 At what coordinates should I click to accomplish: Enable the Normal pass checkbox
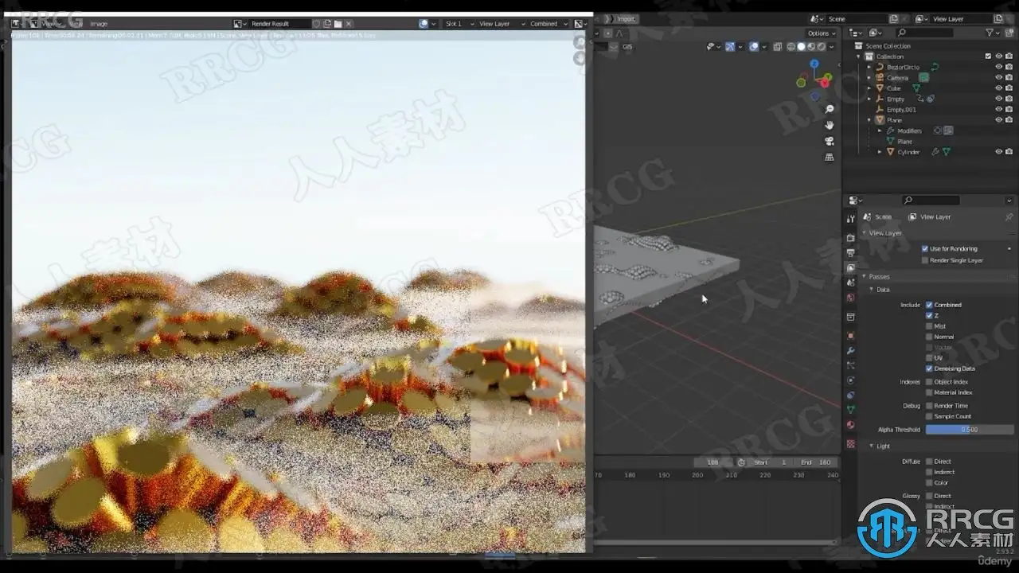coord(929,337)
